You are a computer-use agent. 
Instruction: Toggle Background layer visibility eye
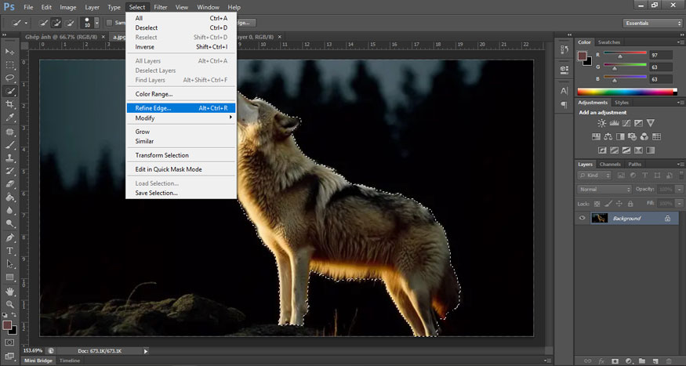tap(582, 218)
